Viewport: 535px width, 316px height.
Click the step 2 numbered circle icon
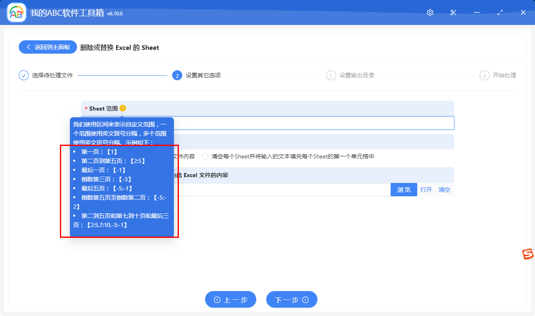point(176,75)
